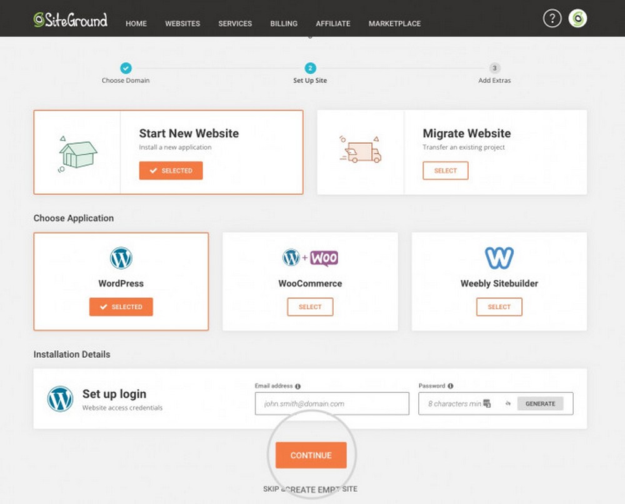The width and height of the screenshot is (625, 504).
Task: Click the CONTINUE button
Action: (x=311, y=455)
